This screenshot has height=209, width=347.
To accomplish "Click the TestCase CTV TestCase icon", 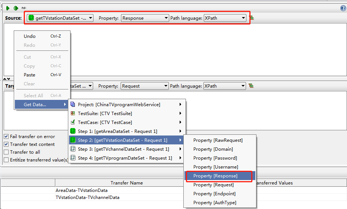I will tap(73, 122).
